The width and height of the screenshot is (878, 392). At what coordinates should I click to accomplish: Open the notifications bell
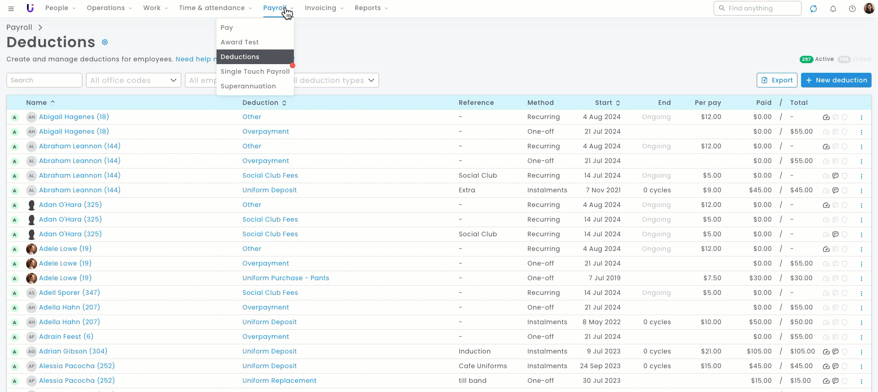tap(833, 8)
